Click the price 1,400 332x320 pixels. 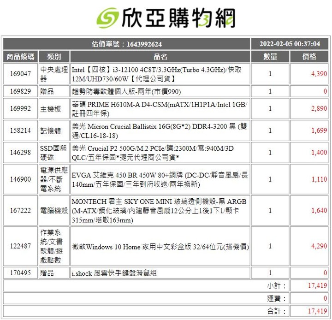tap(319, 153)
